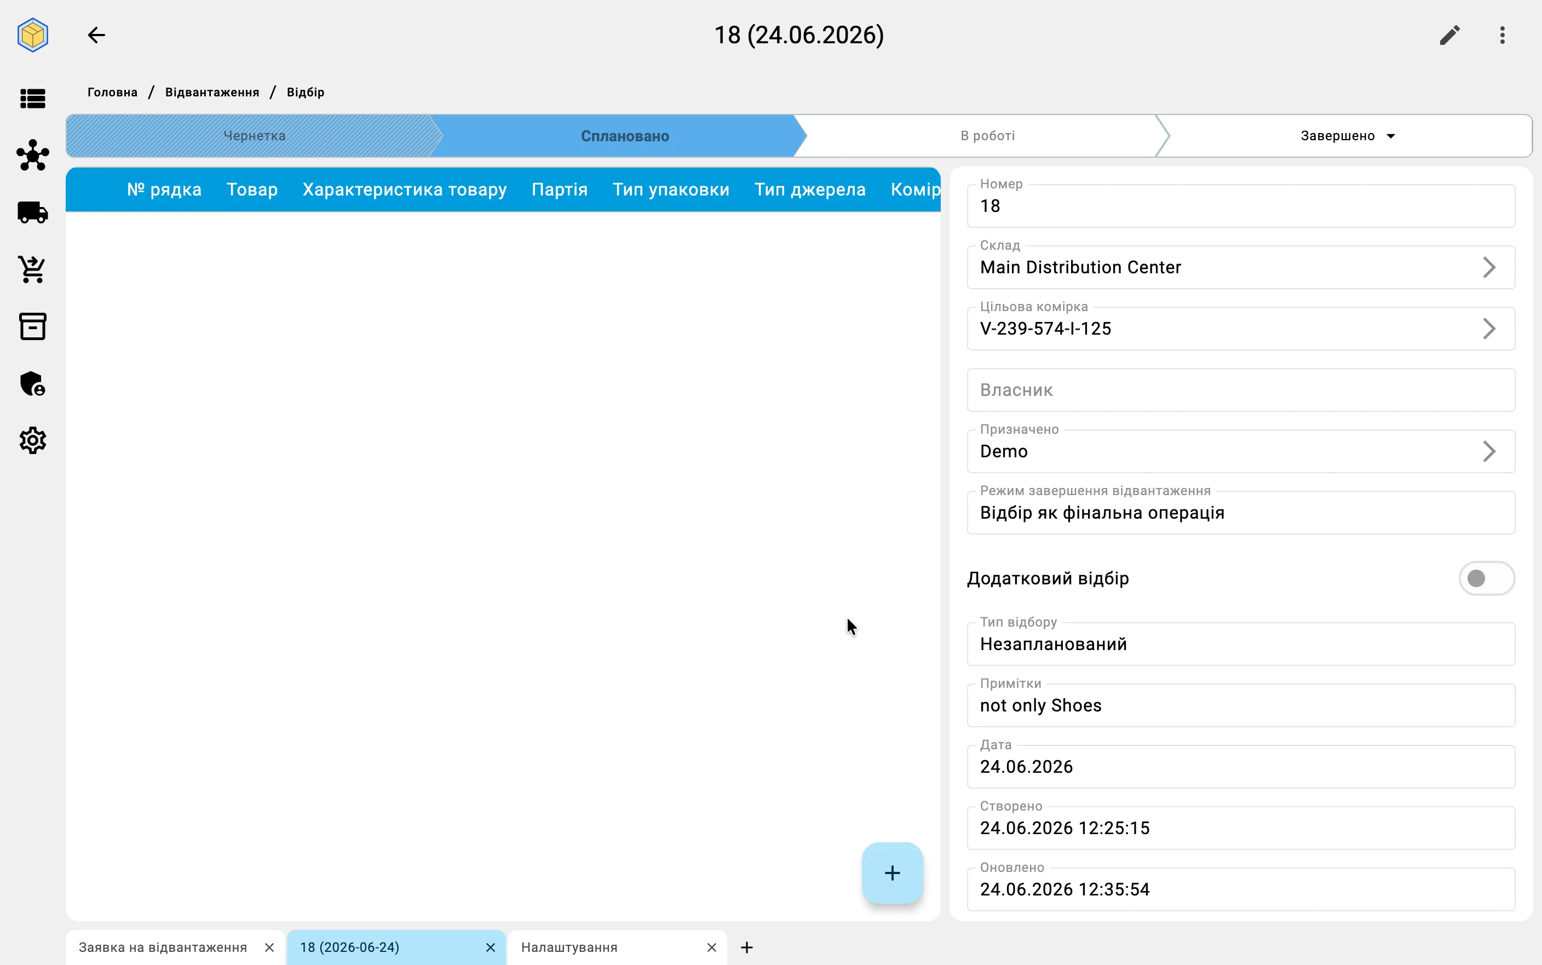The height and width of the screenshot is (965, 1542).
Task: Add a row with the plus button
Action: pos(892,872)
